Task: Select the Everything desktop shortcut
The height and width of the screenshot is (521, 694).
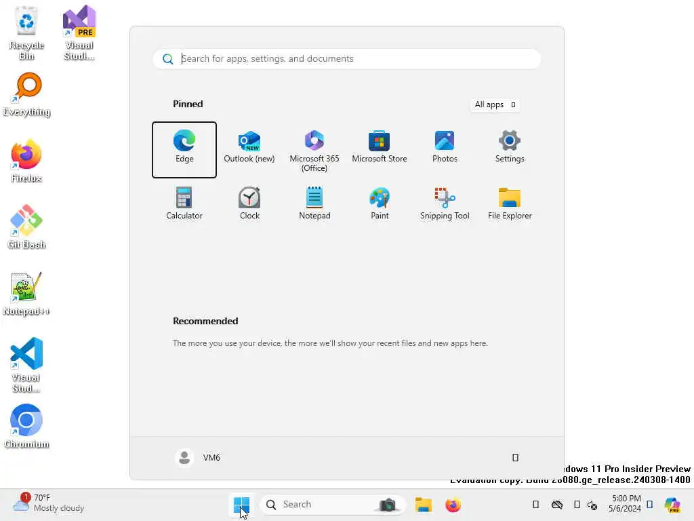Action: coord(26,95)
